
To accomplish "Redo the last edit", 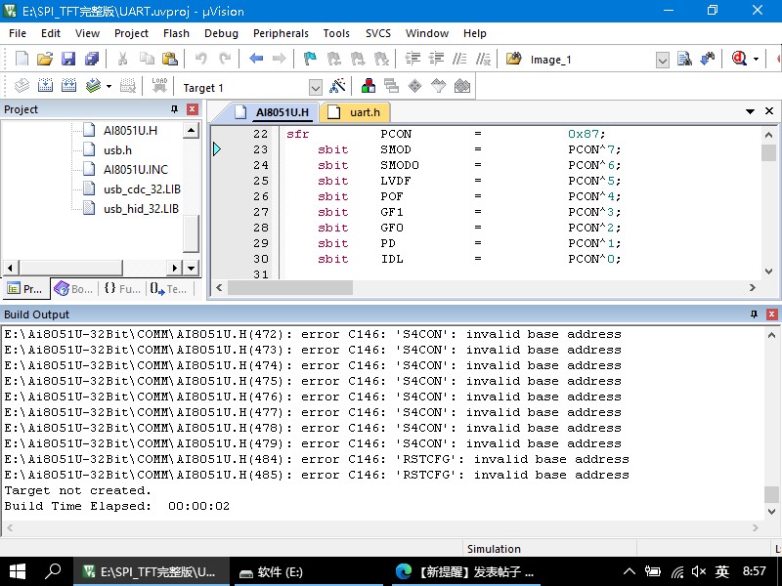I will tap(225, 59).
